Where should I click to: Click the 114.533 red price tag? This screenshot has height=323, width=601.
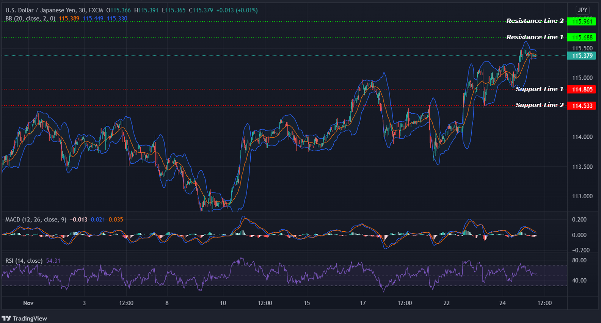point(582,105)
